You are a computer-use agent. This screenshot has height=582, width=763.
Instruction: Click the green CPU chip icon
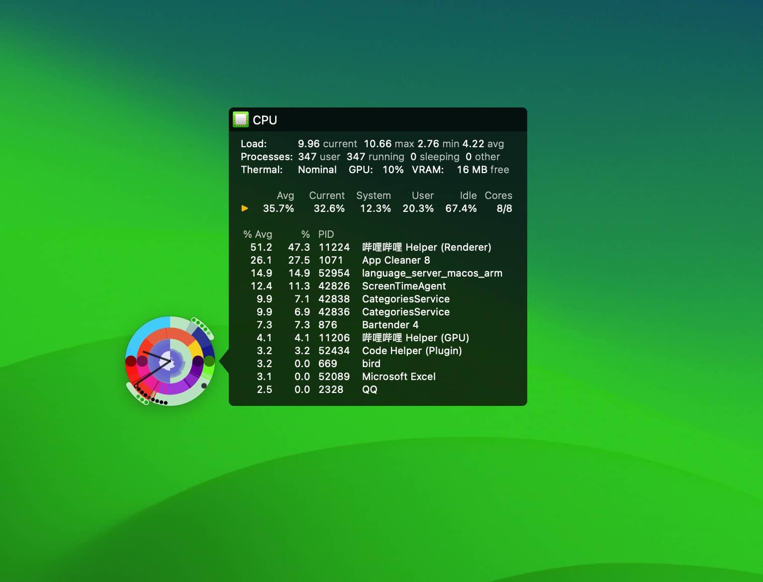click(241, 119)
